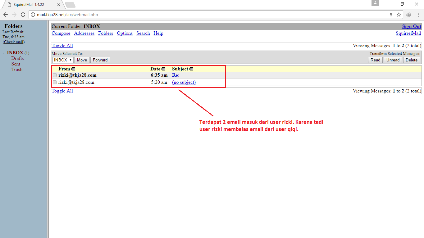The image size is (424, 238).
Task: Click the bold sender rizki@tkja28.com
Action: pyautogui.click(x=77, y=75)
